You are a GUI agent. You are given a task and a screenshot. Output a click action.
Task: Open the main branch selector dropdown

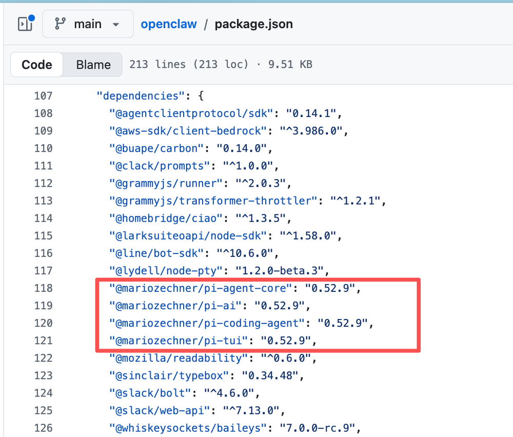tap(88, 24)
